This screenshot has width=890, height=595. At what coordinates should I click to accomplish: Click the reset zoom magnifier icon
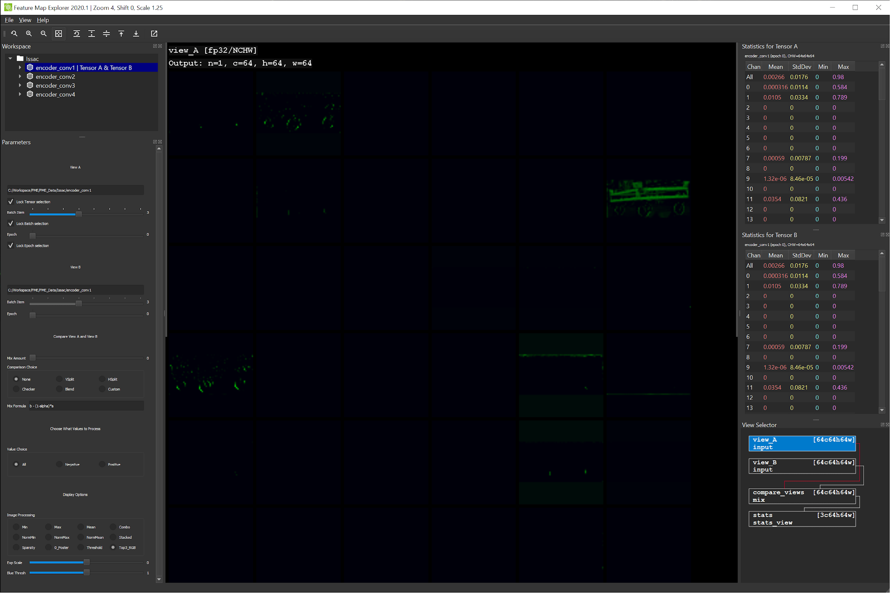[14, 34]
